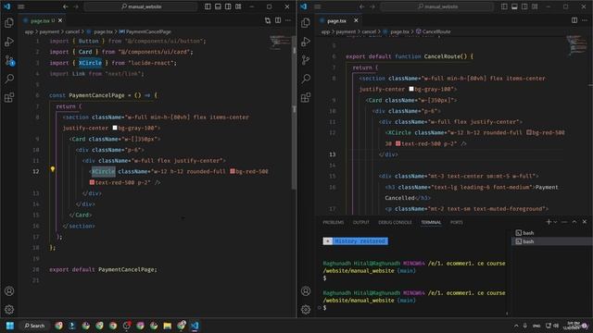Toggle bottom panel in left window
Screen dimensions: 593x333
click(x=218, y=6)
